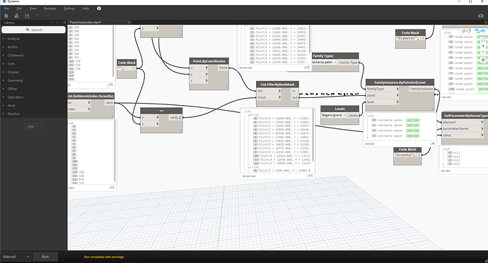Open the Settings menu
This screenshot has width=488, height=263.
pos(69,8)
